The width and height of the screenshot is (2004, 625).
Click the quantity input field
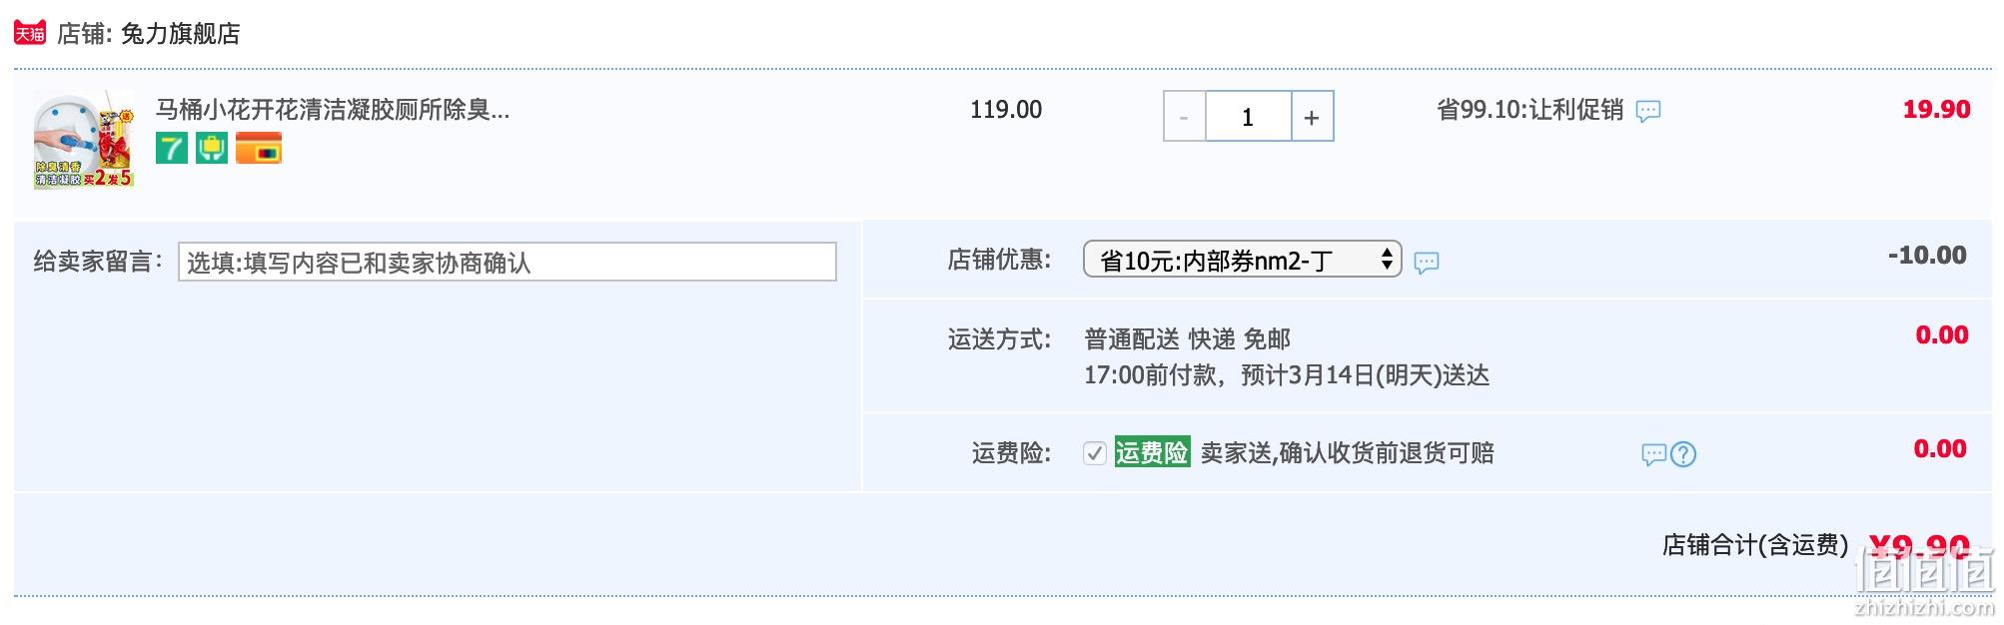pos(1248,117)
